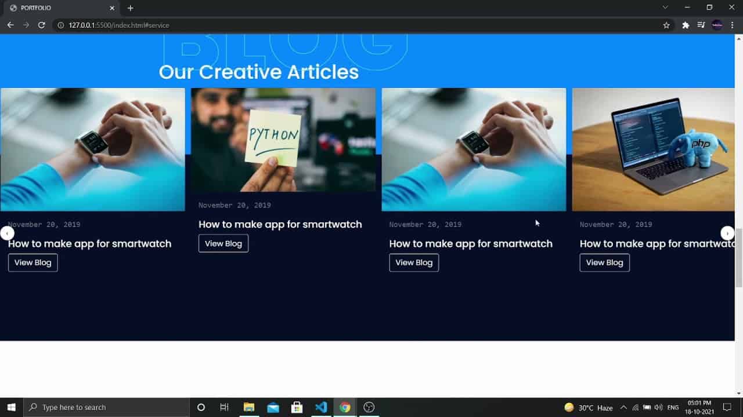This screenshot has height=417, width=743.
Task: Open the Chrome extensions puzzle icon
Action: [686, 25]
